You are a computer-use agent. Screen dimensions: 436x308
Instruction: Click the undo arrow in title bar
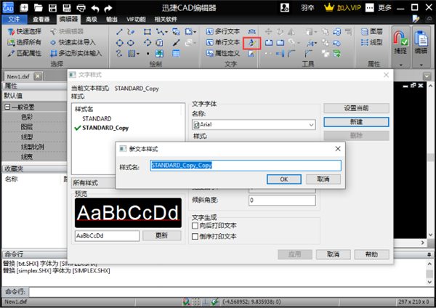tap(95, 8)
